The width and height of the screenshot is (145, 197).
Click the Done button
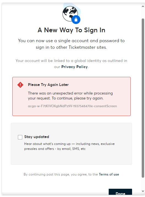click(120, 192)
